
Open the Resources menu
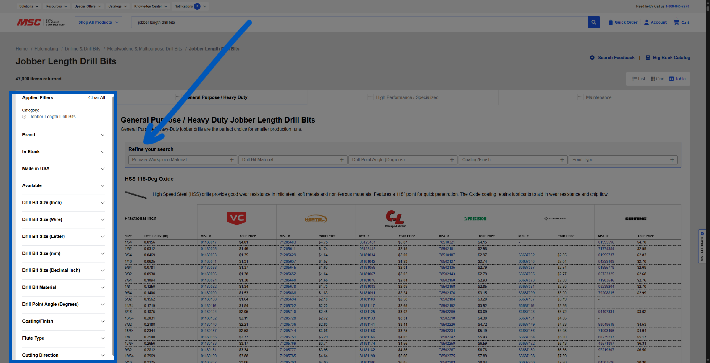click(x=56, y=6)
